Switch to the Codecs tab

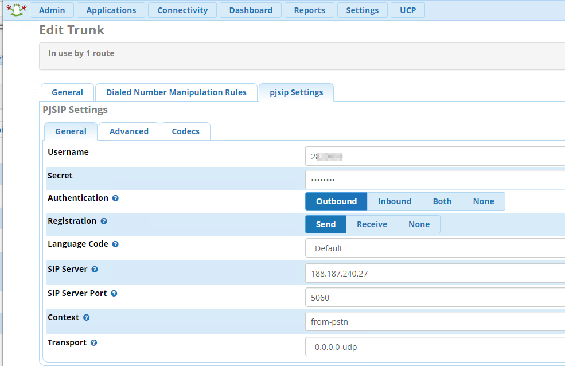click(x=186, y=131)
